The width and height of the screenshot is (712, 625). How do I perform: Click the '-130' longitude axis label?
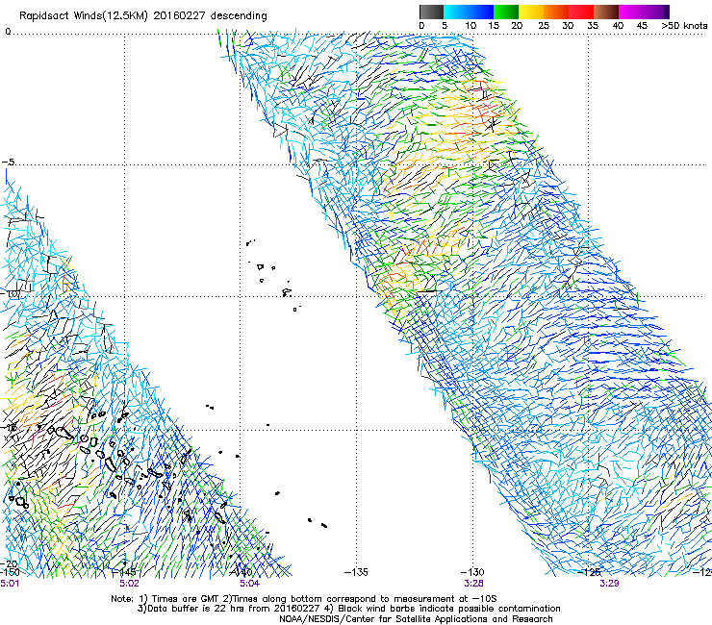click(x=472, y=572)
